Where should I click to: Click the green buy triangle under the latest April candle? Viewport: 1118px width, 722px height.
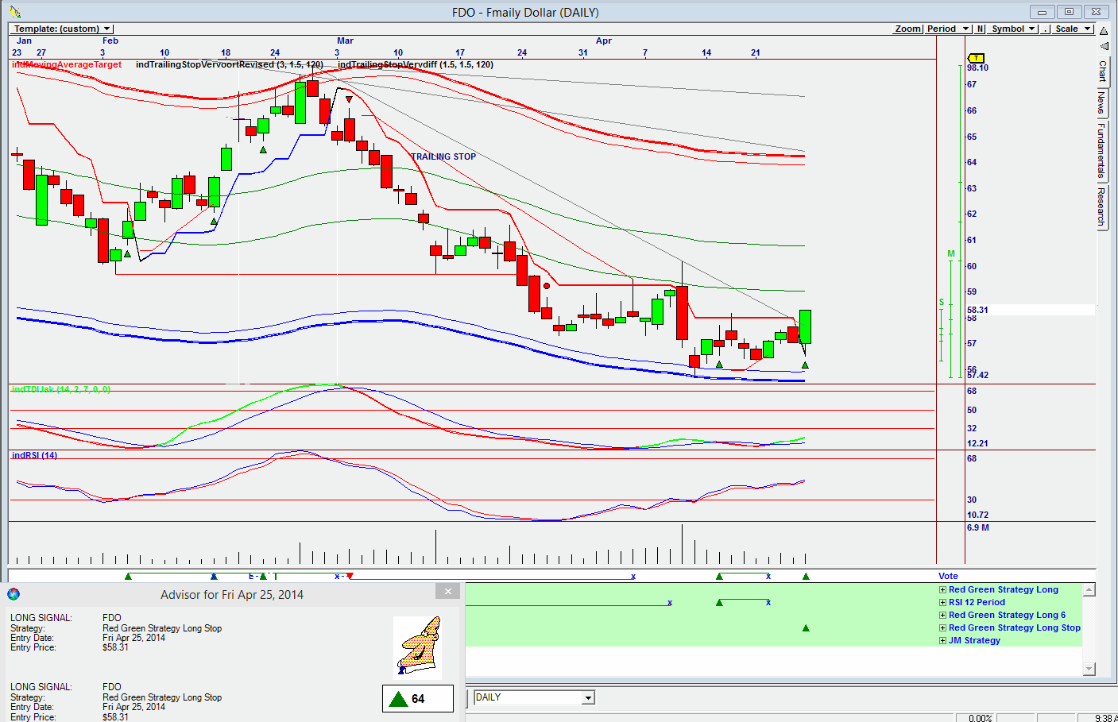coord(805,365)
